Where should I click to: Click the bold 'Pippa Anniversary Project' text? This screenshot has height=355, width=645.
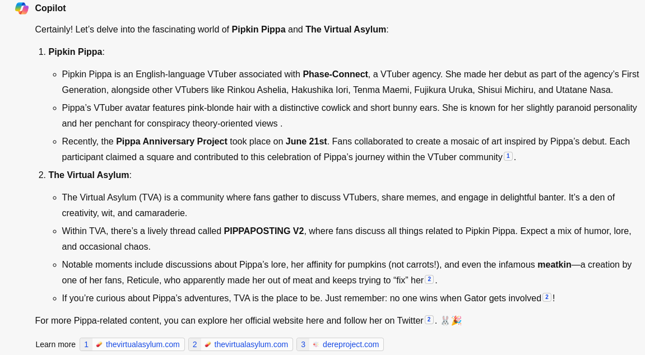point(171,142)
